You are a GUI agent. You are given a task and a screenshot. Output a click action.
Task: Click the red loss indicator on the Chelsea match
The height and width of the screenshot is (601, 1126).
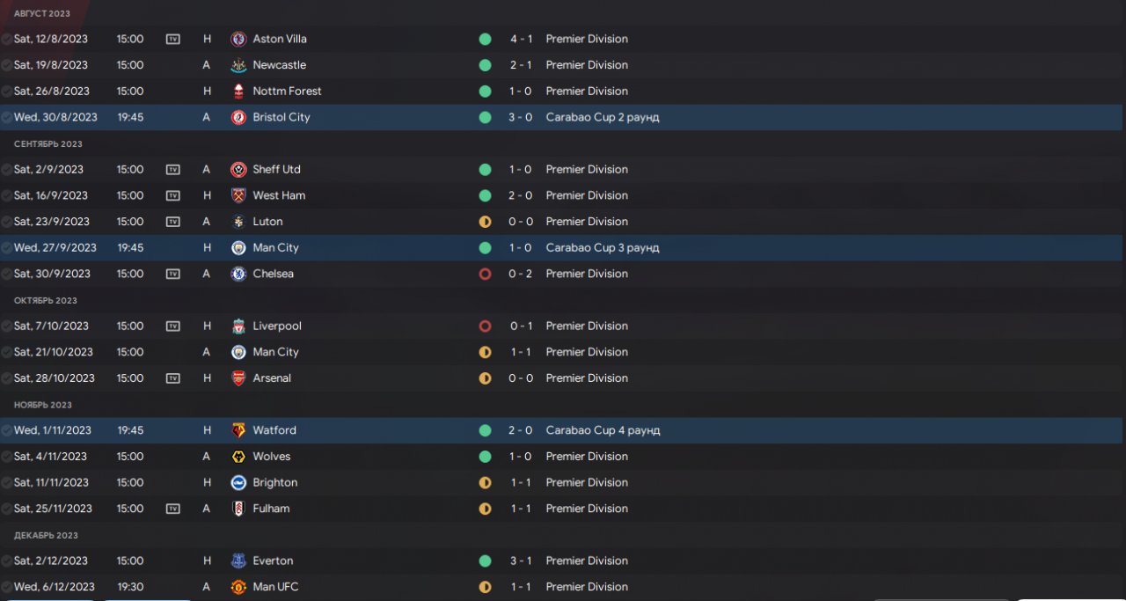click(x=485, y=274)
